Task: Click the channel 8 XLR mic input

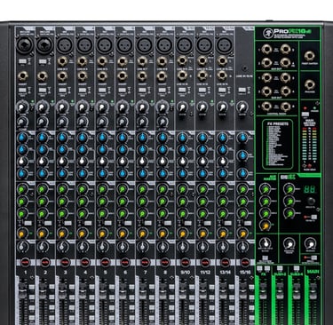Action: click(x=164, y=45)
